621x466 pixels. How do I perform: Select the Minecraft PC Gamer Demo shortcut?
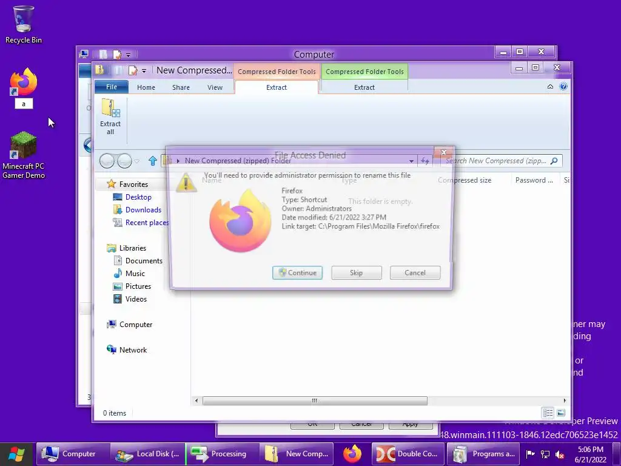tap(24, 155)
